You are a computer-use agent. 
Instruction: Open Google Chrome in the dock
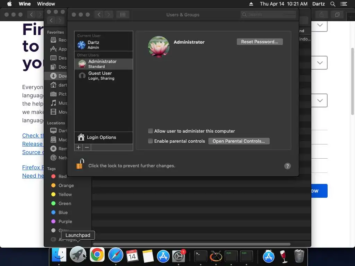click(x=97, y=255)
